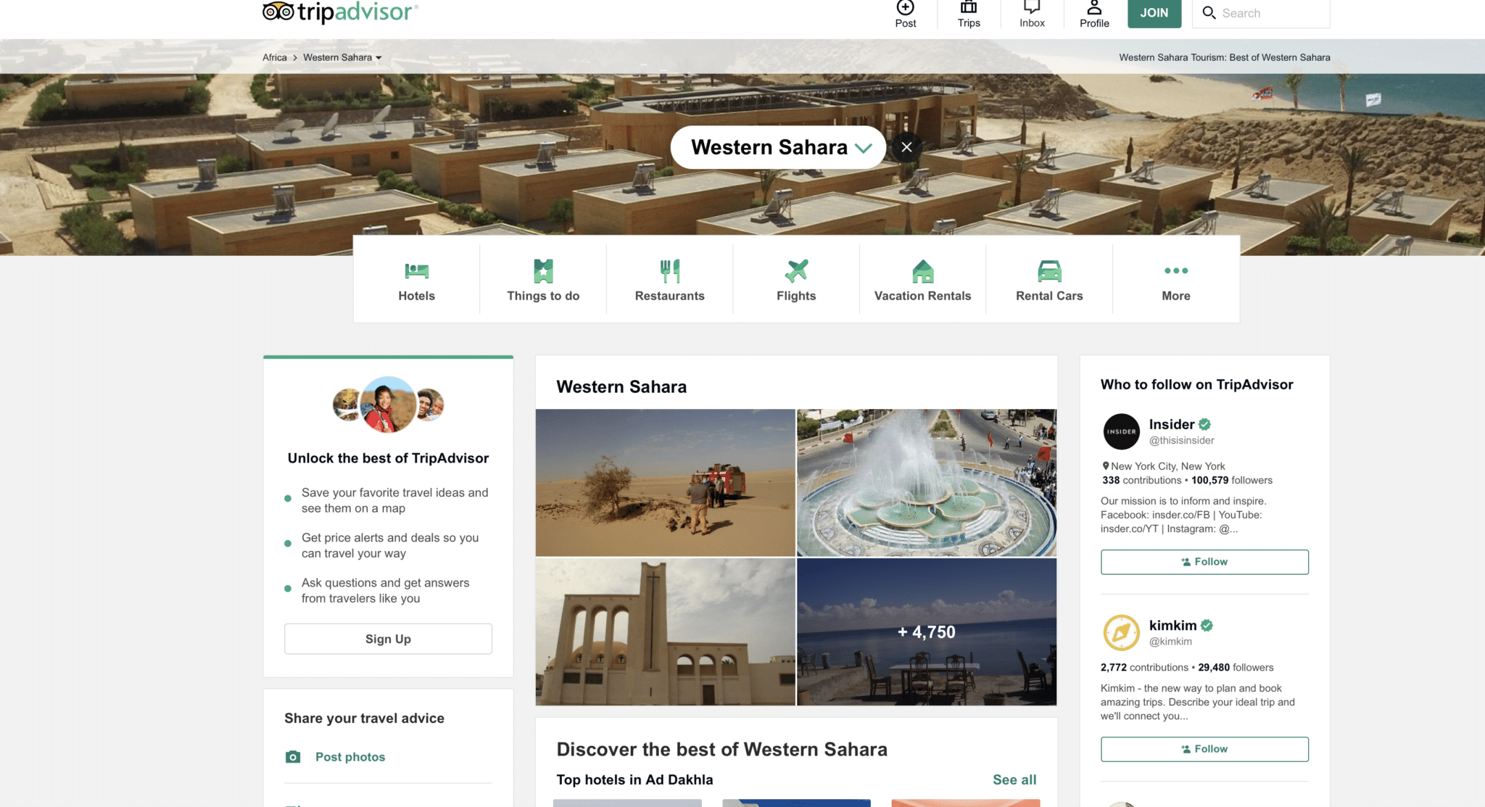Open the Western Sahara breadcrumb dropdown arrow
The height and width of the screenshot is (807, 1485).
click(379, 58)
